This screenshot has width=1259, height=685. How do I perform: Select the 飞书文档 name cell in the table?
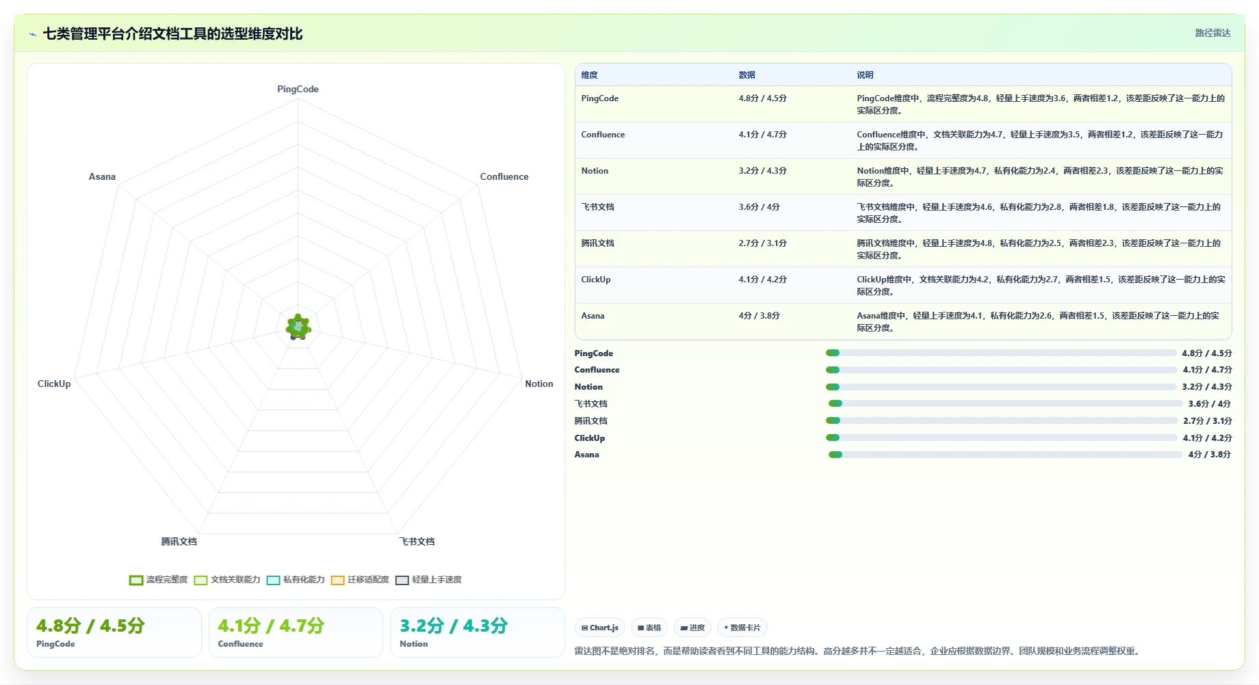(x=654, y=213)
